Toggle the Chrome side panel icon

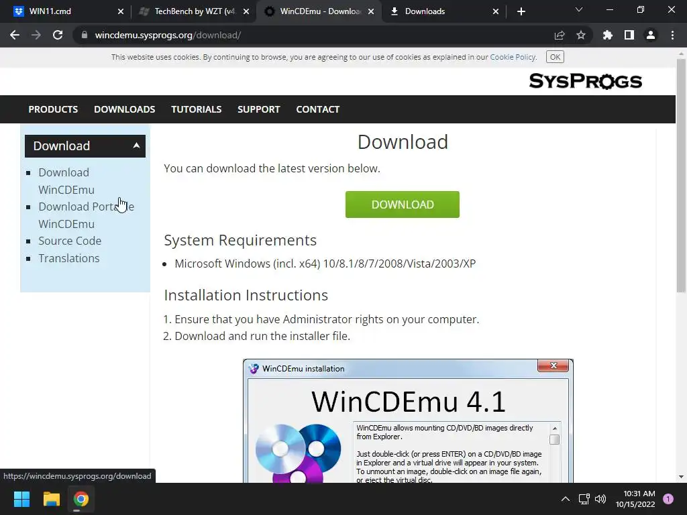click(629, 35)
